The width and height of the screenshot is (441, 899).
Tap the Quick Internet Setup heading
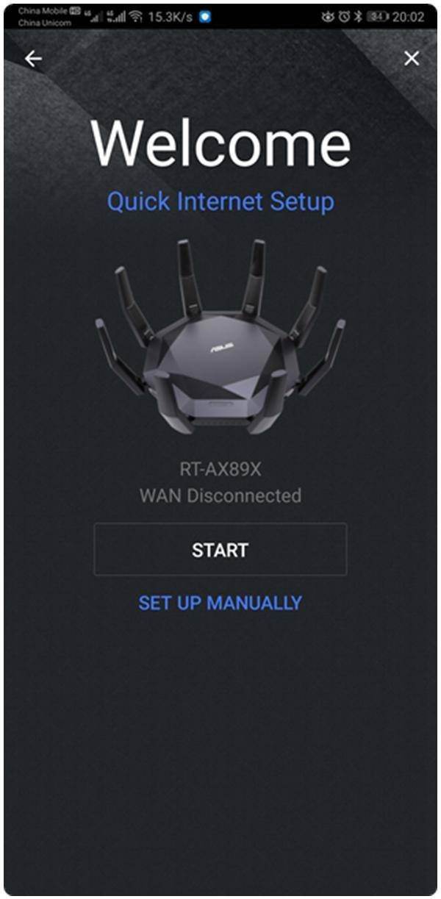[220, 201]
